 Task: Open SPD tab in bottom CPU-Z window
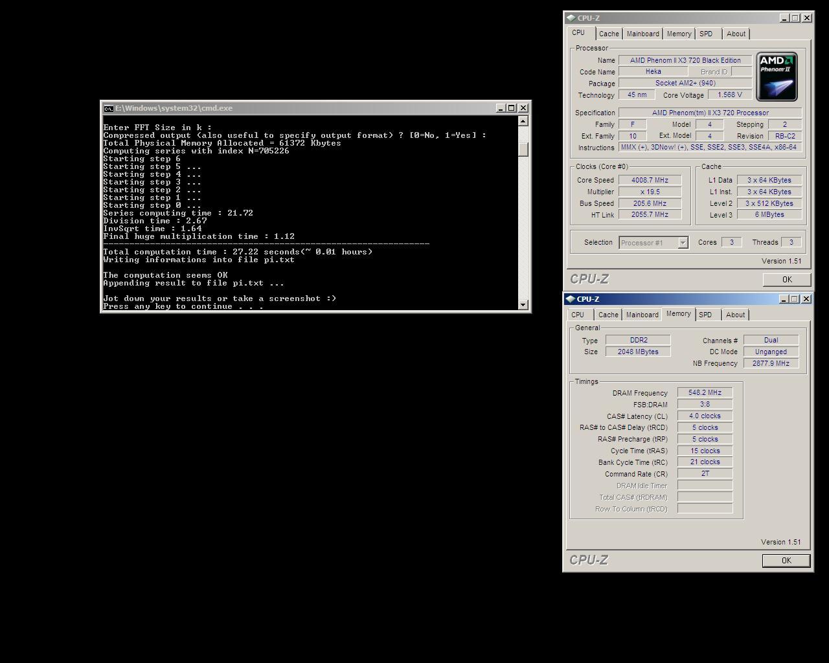coord(705,315)
